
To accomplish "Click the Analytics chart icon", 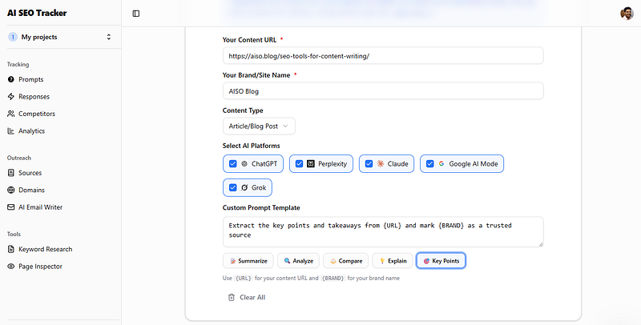I will coord(11,130).
